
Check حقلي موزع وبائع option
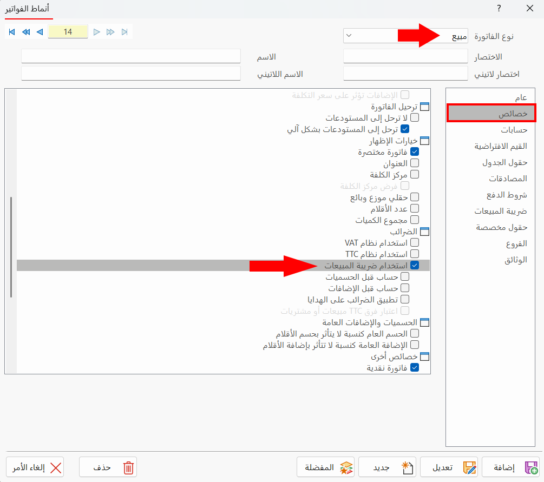[x=415, y=197]
